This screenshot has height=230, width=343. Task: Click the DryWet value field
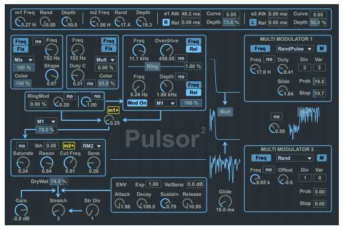[x=59, y=181]
